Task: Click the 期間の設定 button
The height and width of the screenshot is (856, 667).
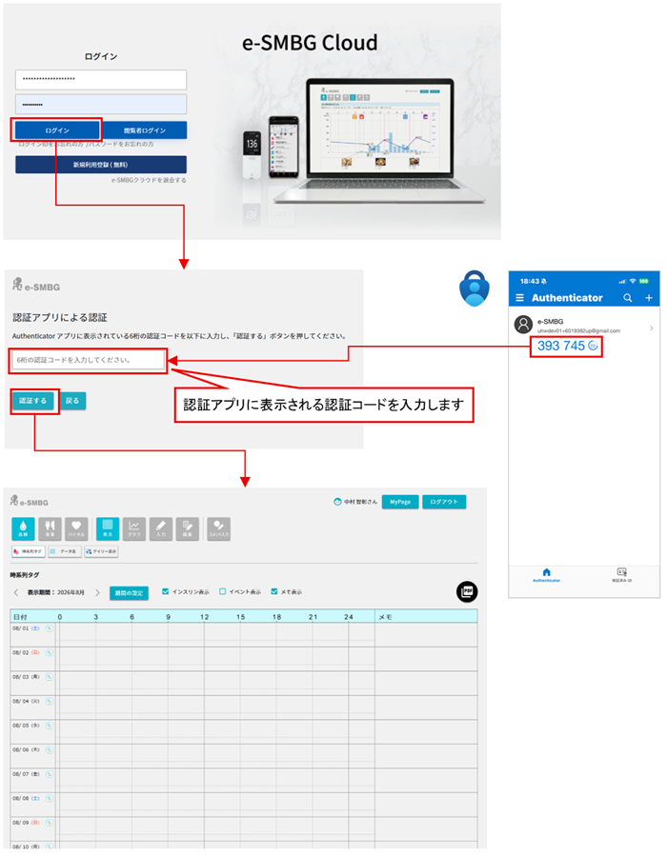Action: click(x=129, y=593)
